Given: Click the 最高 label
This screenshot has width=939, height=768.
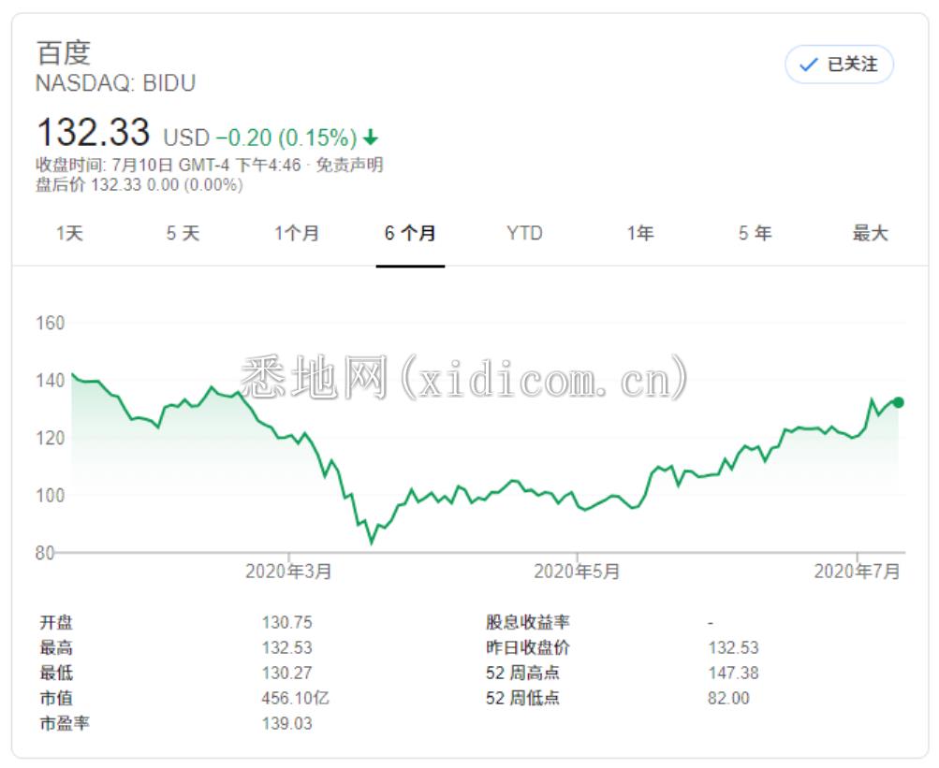Looking at the screenshot, I should tap(56, 647).
